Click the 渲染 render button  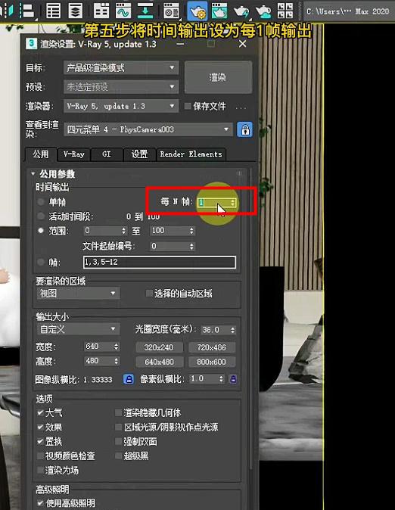(218, 77)
